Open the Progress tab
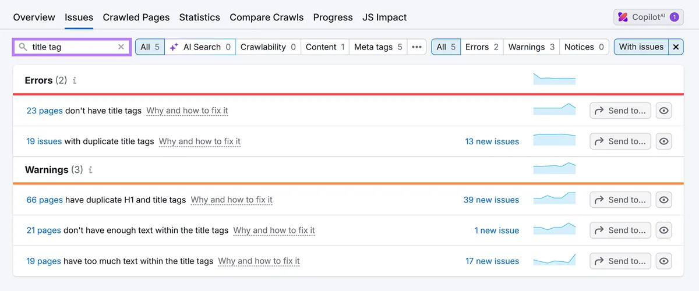699x291 pixels. [x=333, y=17]
